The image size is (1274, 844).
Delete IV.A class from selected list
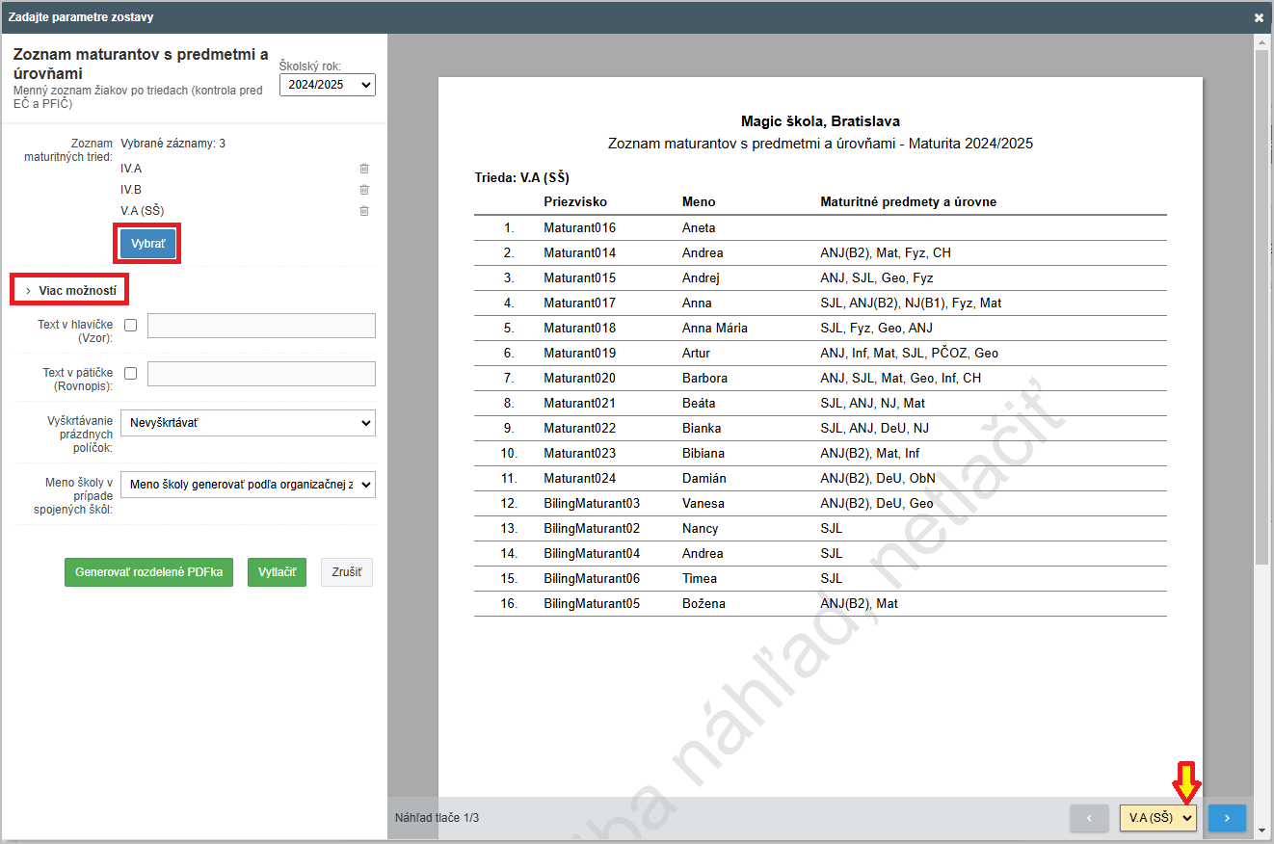coord(364,169)
